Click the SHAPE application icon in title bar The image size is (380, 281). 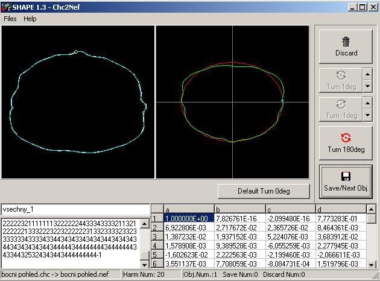6,7
